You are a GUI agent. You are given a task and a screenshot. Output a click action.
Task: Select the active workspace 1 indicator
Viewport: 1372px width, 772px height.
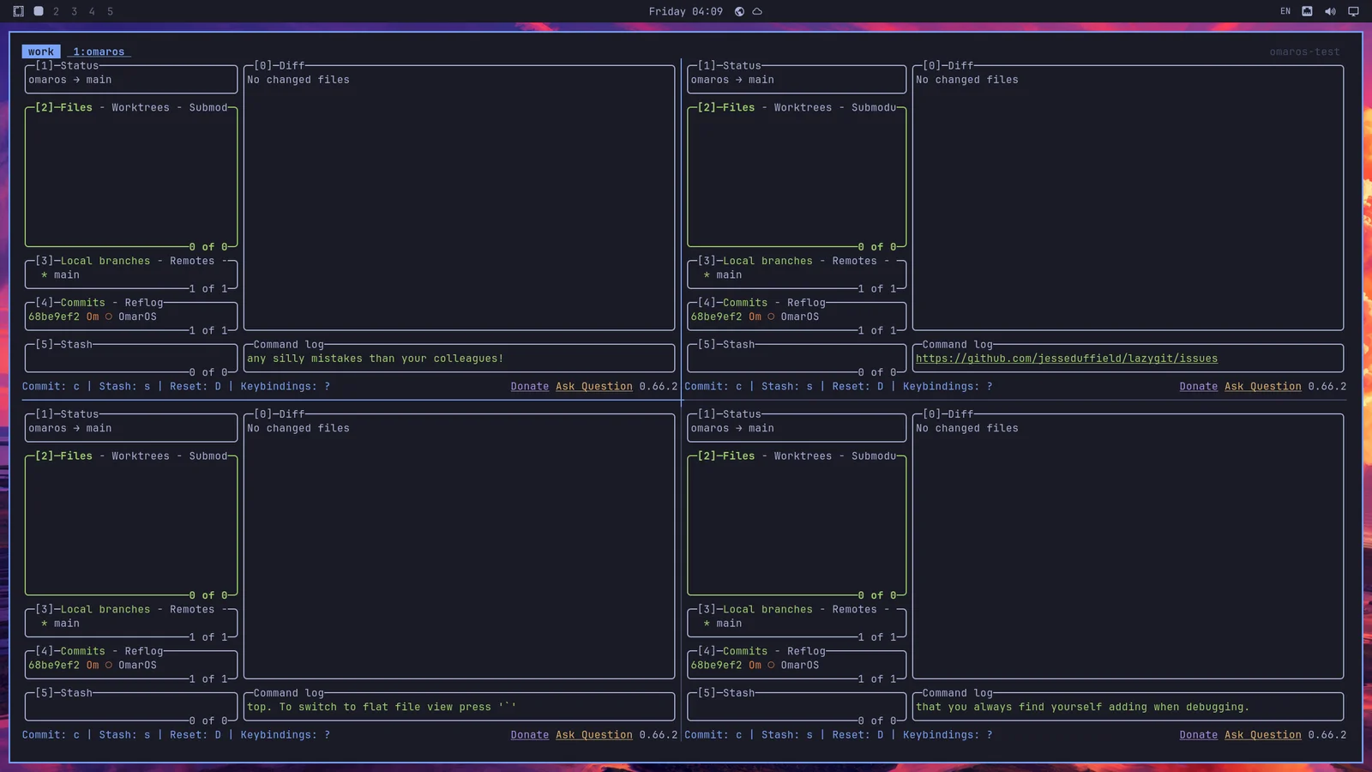click(x=39, y=11)
